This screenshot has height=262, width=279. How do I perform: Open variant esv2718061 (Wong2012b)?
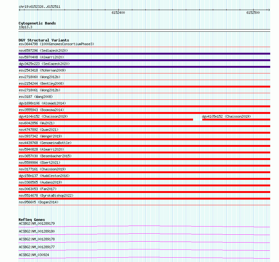coord(39,90)
